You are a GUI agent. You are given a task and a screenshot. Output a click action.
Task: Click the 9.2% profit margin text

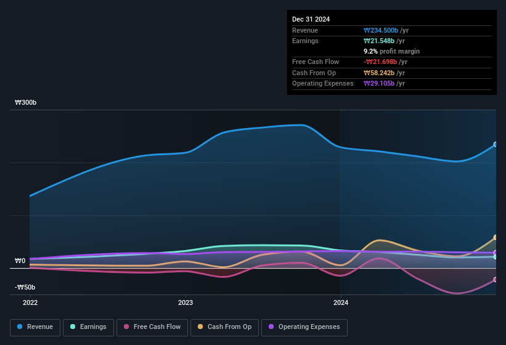click(391, 51)
